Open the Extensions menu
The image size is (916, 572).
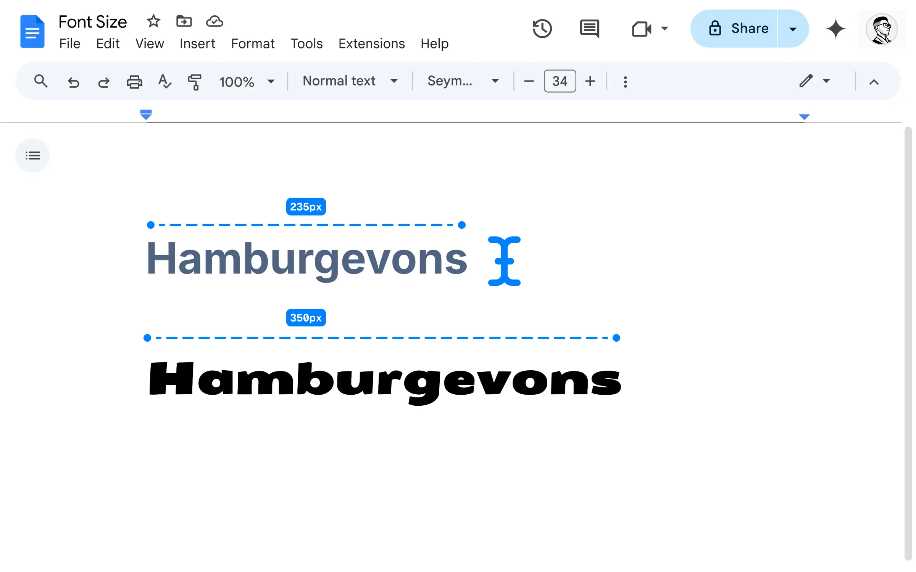pos(371,44)
